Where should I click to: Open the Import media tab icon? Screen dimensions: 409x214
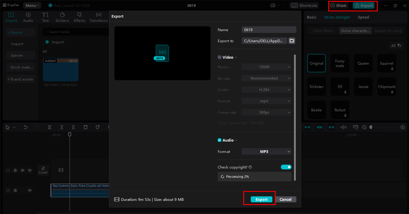click(11, 15)
